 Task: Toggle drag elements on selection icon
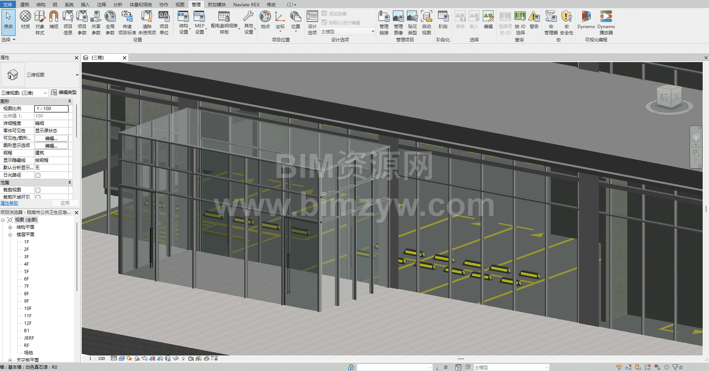point(657,367)
